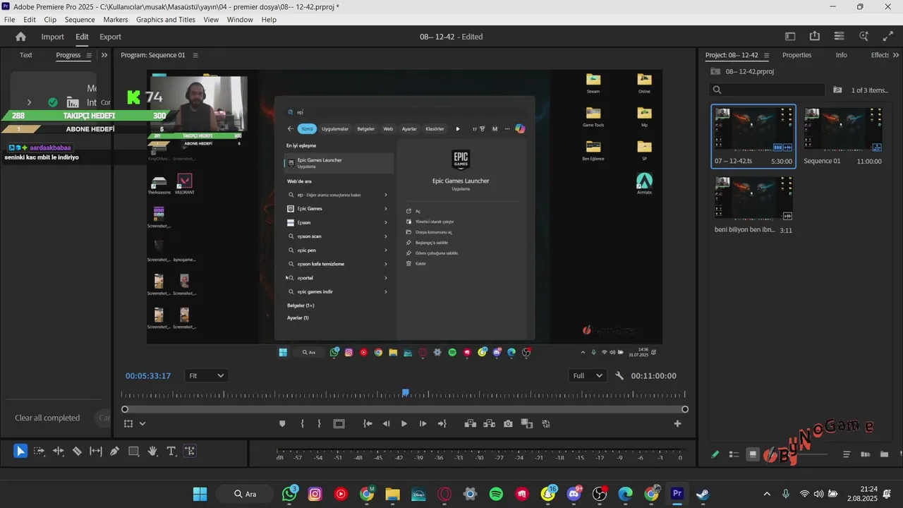903x508 pixels.
Task: Open the Graphics and Titles menu
Action: click(166, 20)
